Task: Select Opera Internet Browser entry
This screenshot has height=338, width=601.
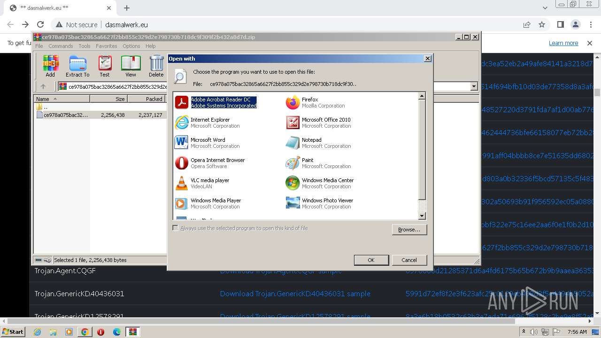Action: [x=210, y=163]
